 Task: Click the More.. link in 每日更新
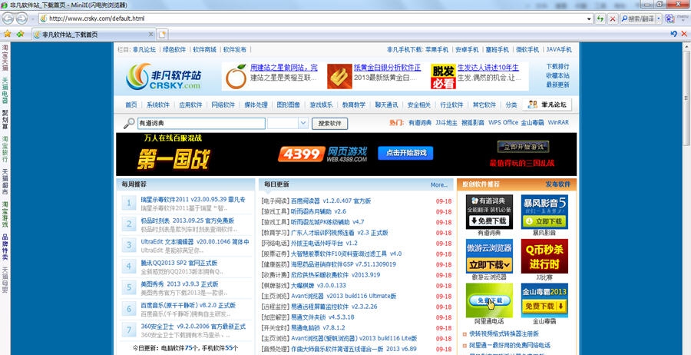(x=439, y=184)
